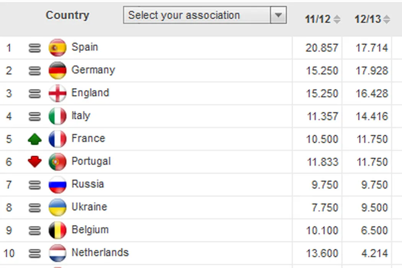Open the 'Select your association' dropdown
This screenshot has height=268, width=402.
click(x=197, y=15)
